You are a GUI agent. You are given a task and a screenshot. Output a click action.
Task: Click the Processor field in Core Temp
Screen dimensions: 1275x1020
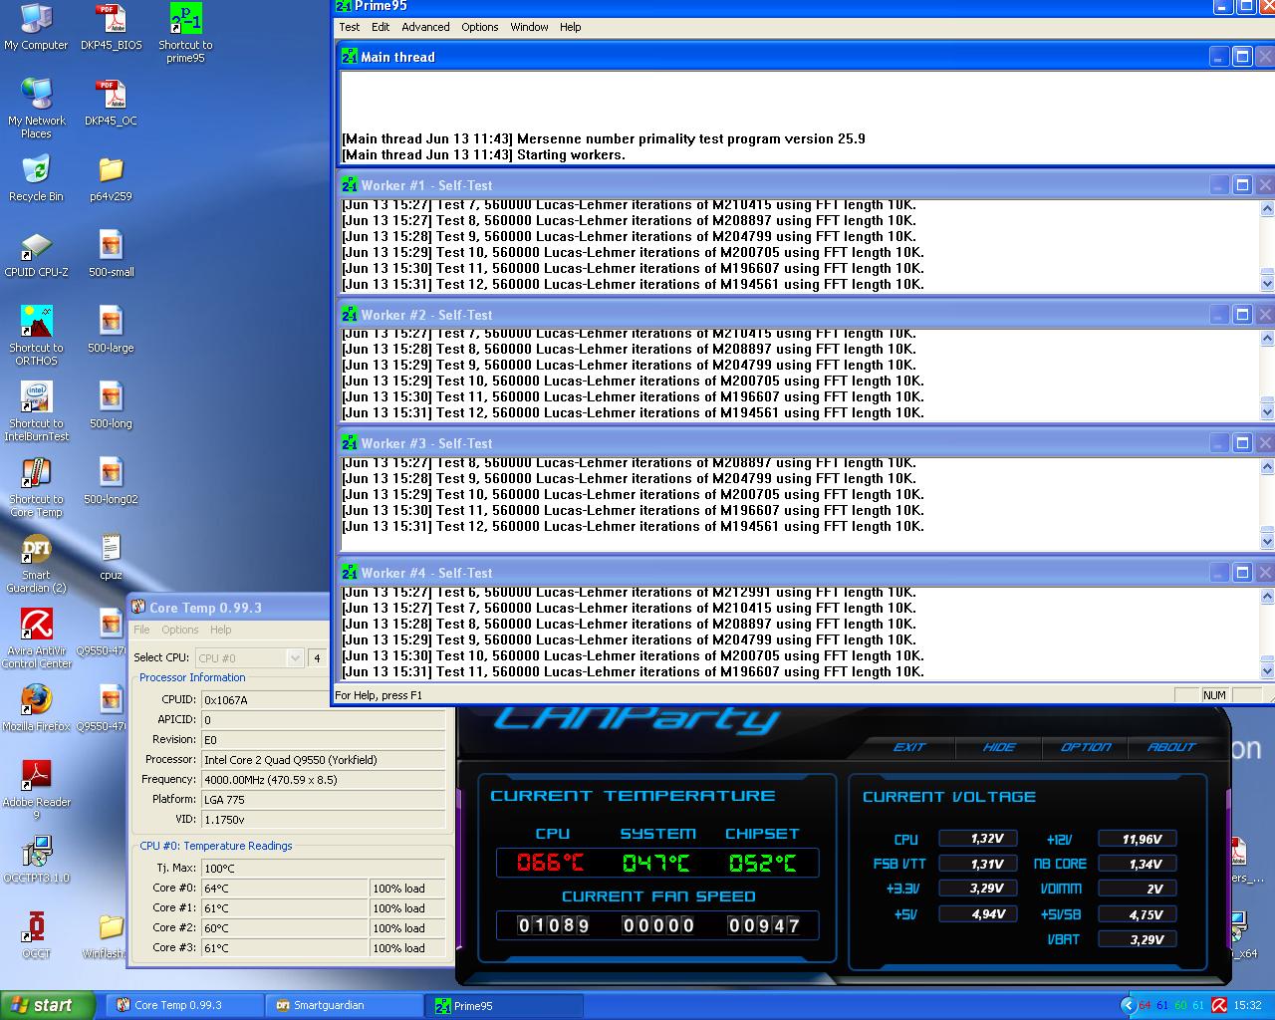[x=323, y=759]
